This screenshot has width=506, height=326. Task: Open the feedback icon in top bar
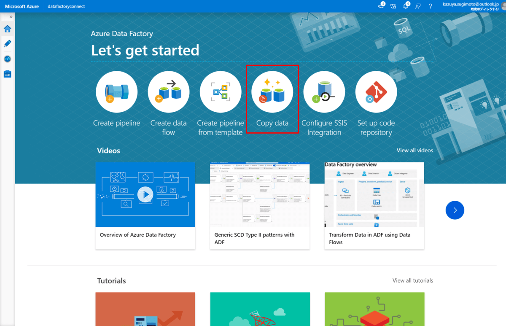(x=418, y=6)
